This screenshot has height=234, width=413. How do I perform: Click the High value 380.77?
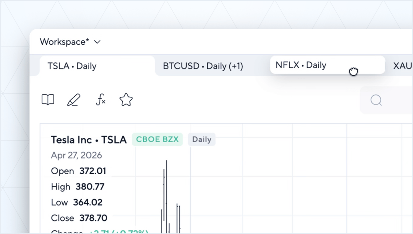(x=90, y=186)
